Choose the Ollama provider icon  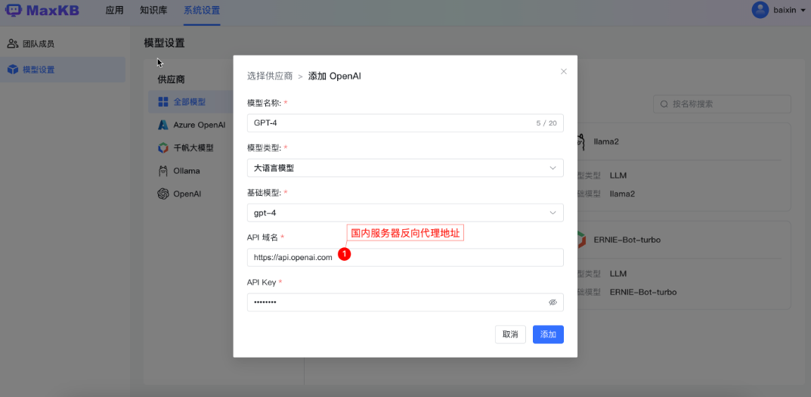pos(163,171)
